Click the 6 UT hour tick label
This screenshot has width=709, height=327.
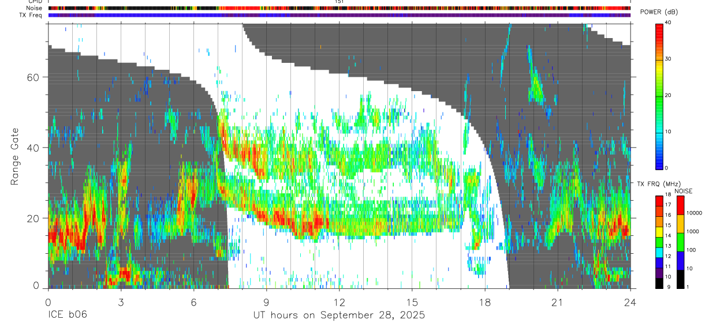[193, 302]
